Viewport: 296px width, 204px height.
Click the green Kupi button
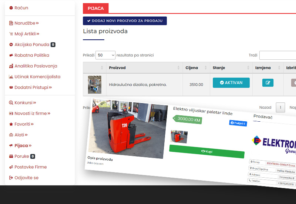click(207, 151)
